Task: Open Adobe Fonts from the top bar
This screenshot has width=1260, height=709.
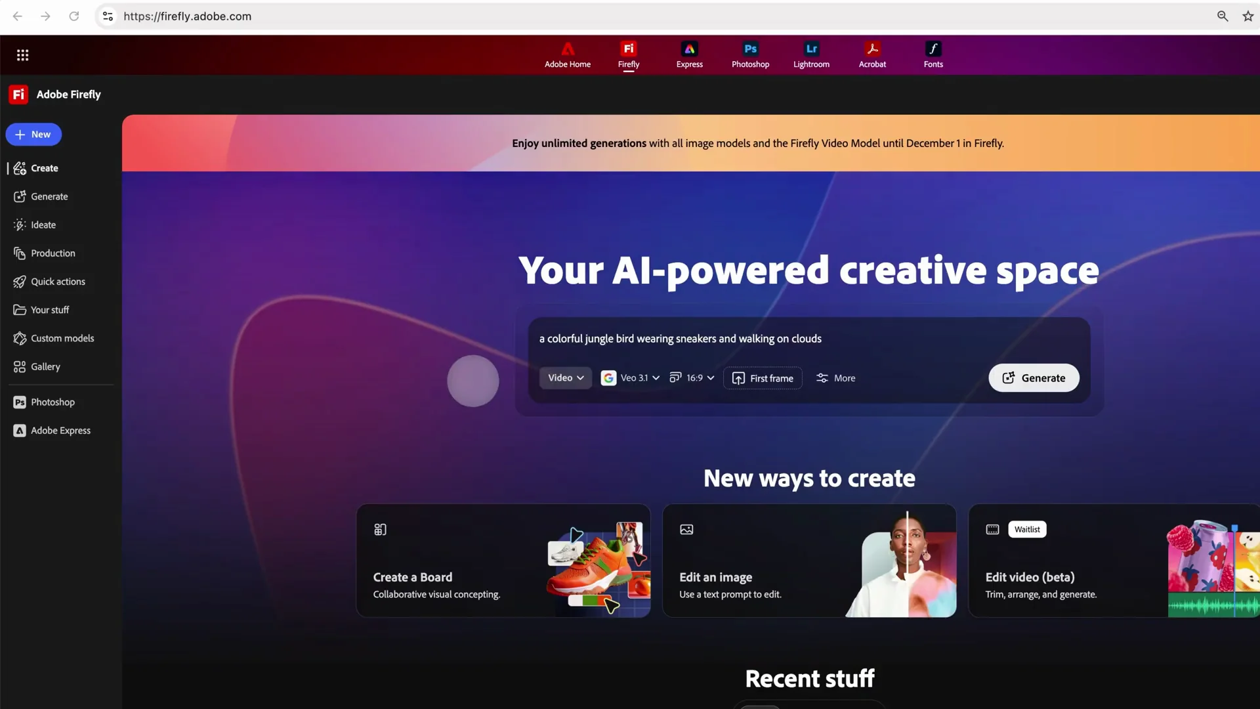Action: pos(933,55)
